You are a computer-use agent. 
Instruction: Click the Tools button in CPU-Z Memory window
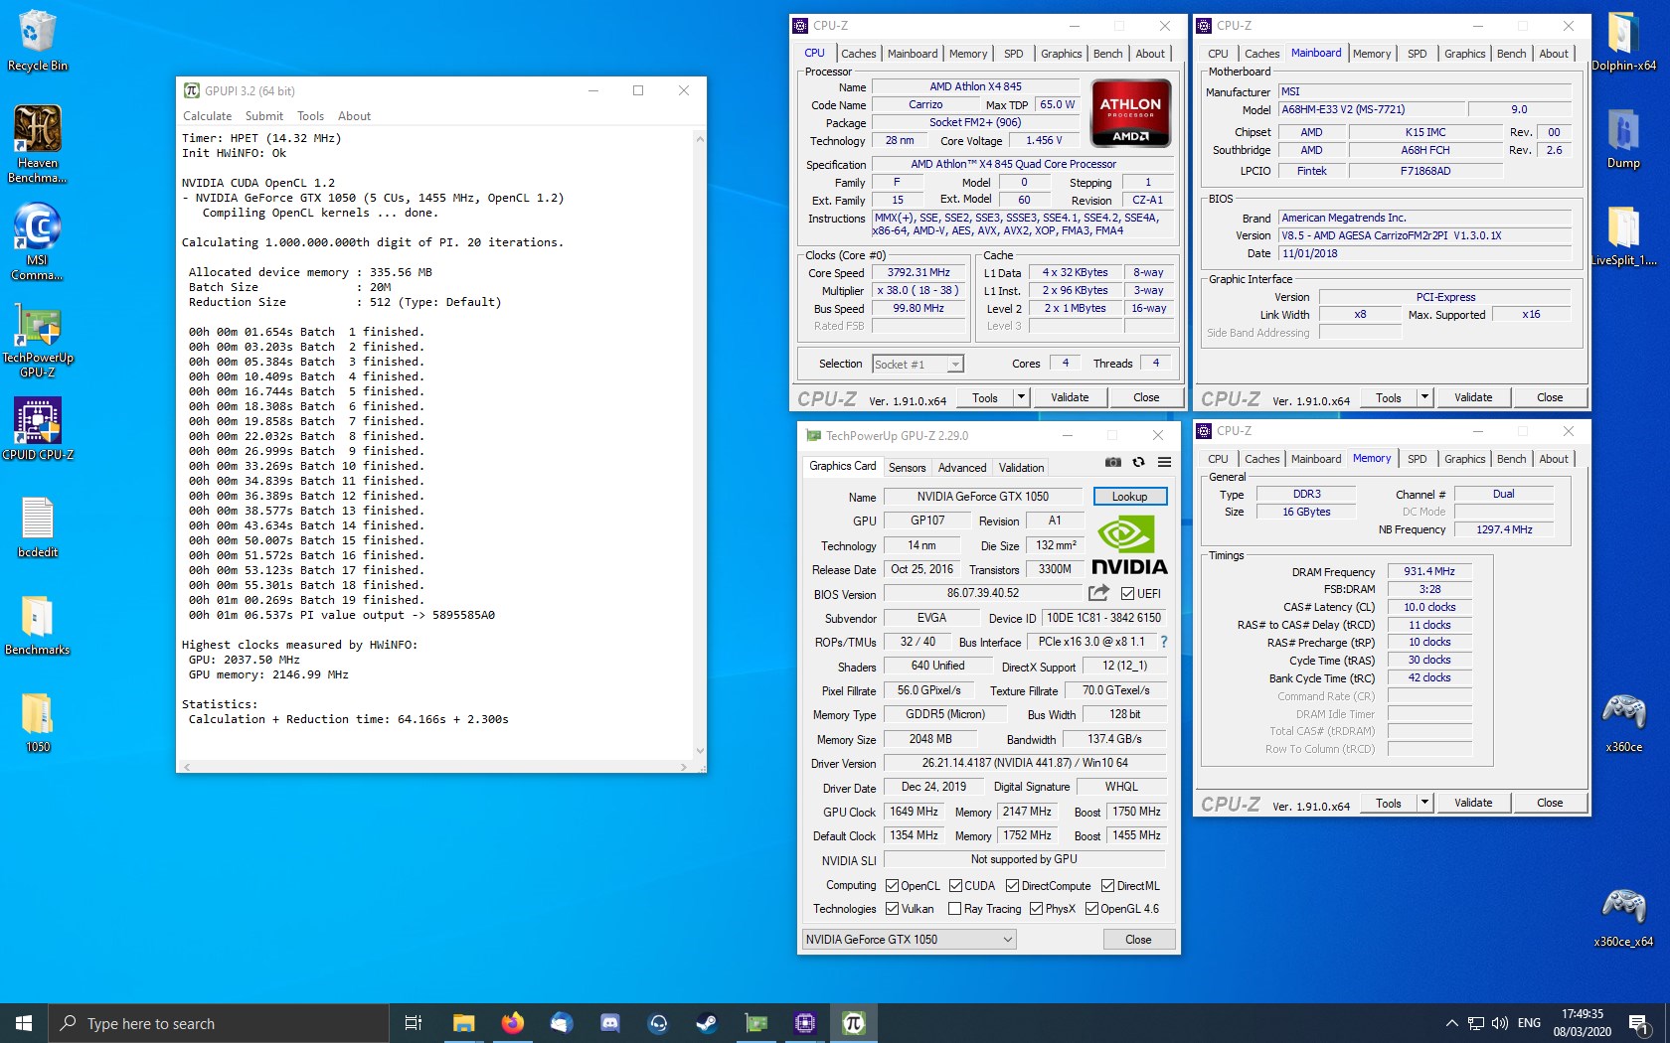pyautogui.click(x=1389, y=803)
